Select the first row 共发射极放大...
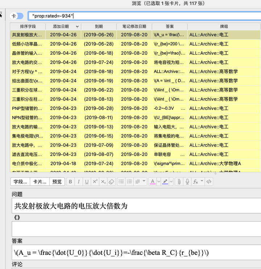This screenshot has width=261, height=269. tap(136, 35)
